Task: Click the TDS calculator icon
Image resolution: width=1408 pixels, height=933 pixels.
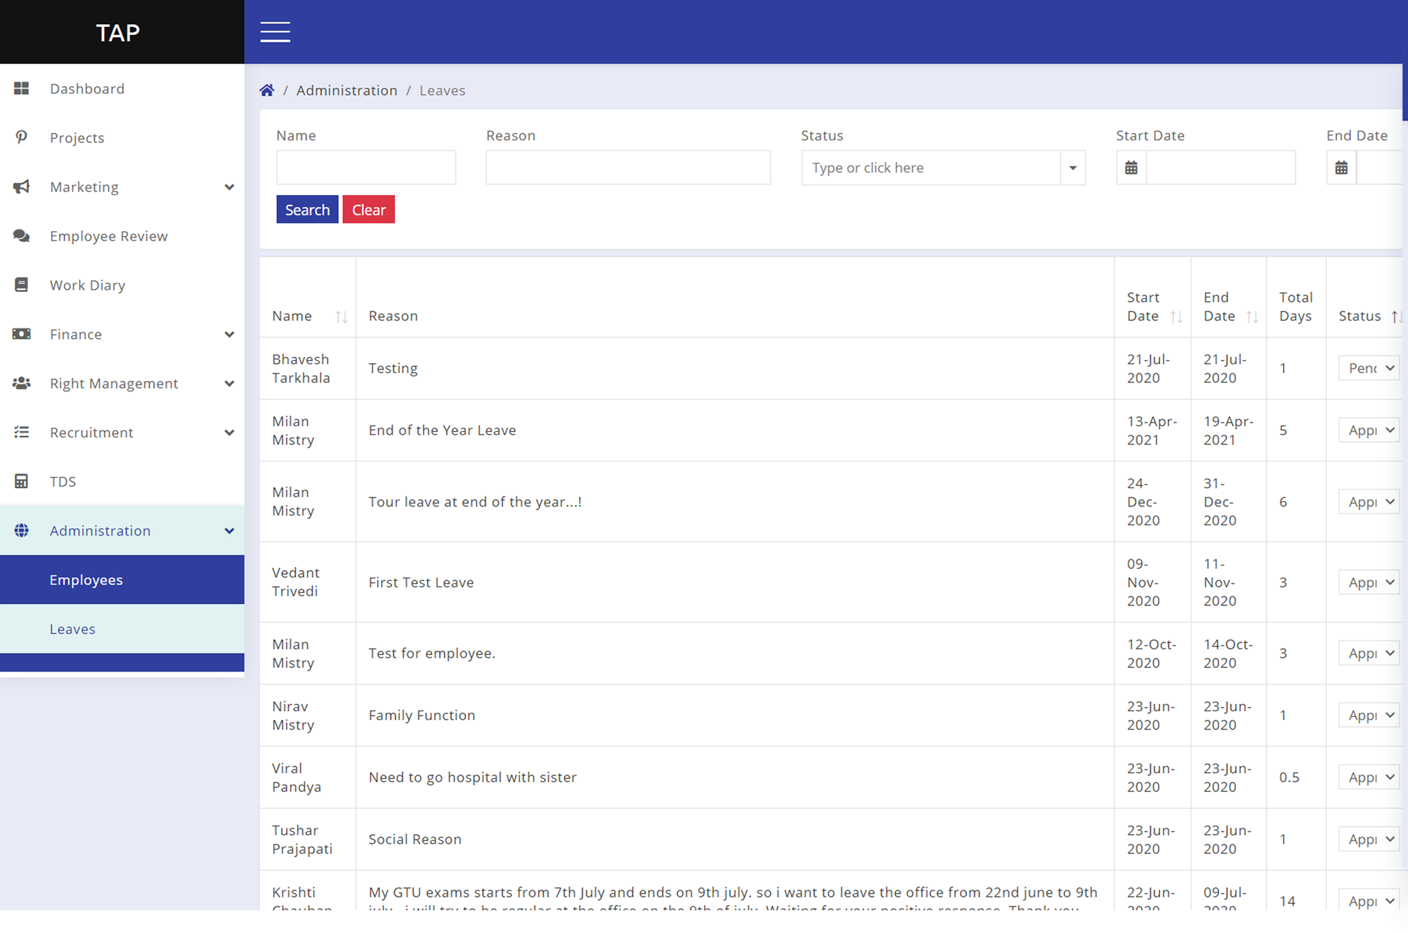Action: [22, 481]
